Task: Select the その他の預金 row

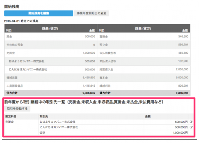Action: pos(51,45)
